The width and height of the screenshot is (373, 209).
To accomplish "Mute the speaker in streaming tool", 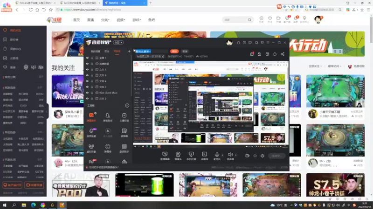I will click(x=230, y=155).
